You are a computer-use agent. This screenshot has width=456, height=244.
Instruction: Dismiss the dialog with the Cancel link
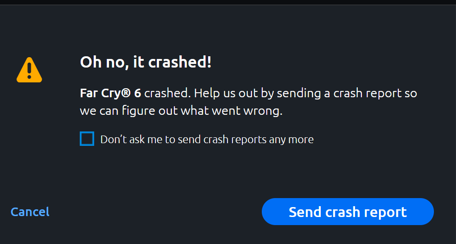(x=30, y=212)
